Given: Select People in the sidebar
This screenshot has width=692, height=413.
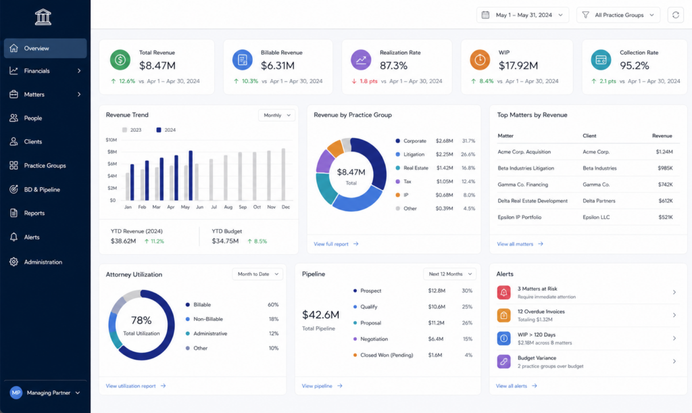Looking at the screenshot, I should point(45,118).
